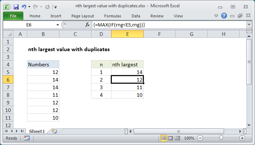Click the 100% zoom level button
Viewport: 255px width, 145px height.
tap(189, 138)
